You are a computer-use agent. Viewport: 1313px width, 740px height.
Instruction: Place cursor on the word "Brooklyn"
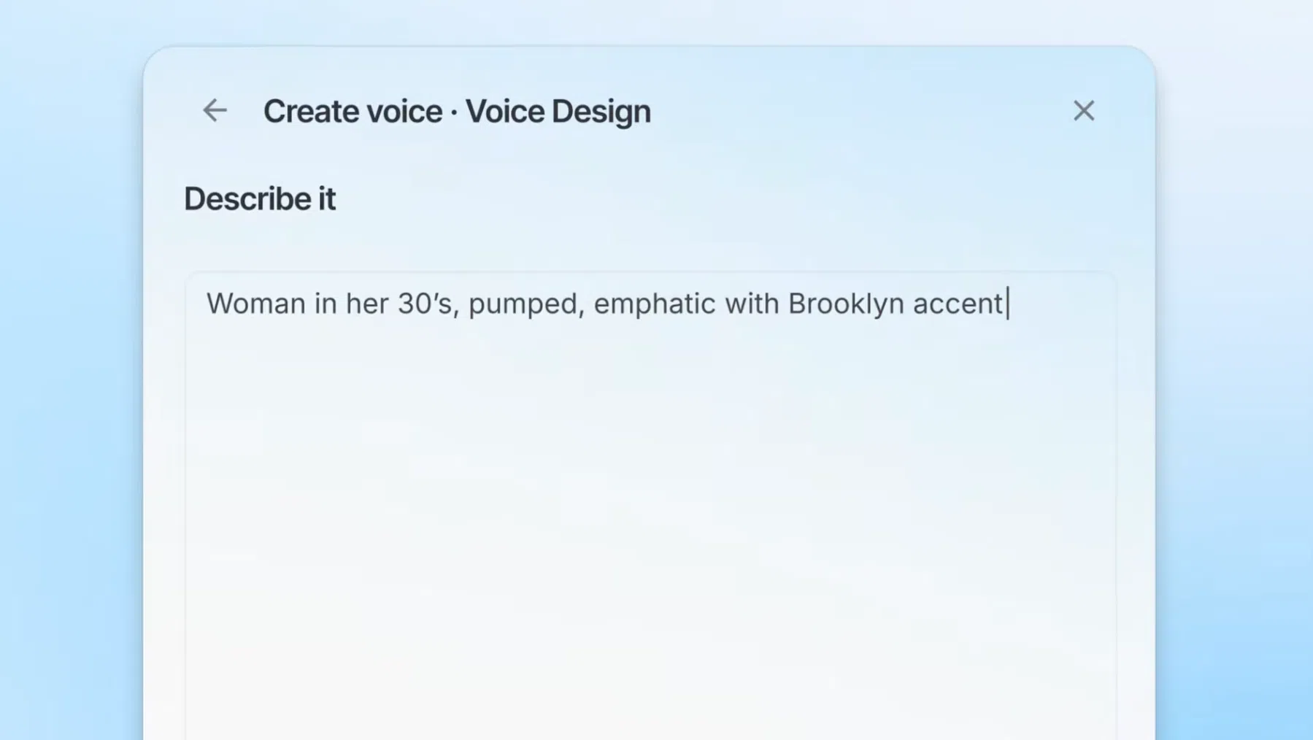(846, 304)
